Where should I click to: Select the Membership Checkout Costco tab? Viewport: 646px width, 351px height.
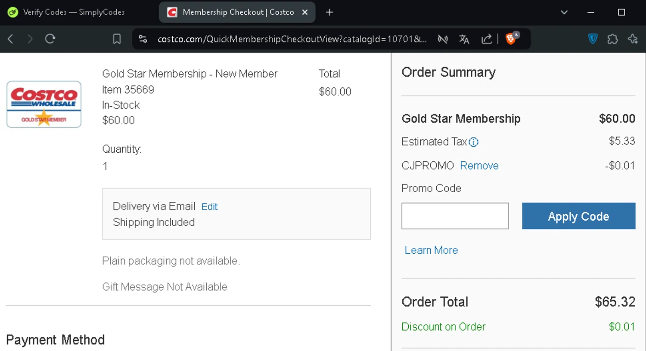[x=237, y=12]
